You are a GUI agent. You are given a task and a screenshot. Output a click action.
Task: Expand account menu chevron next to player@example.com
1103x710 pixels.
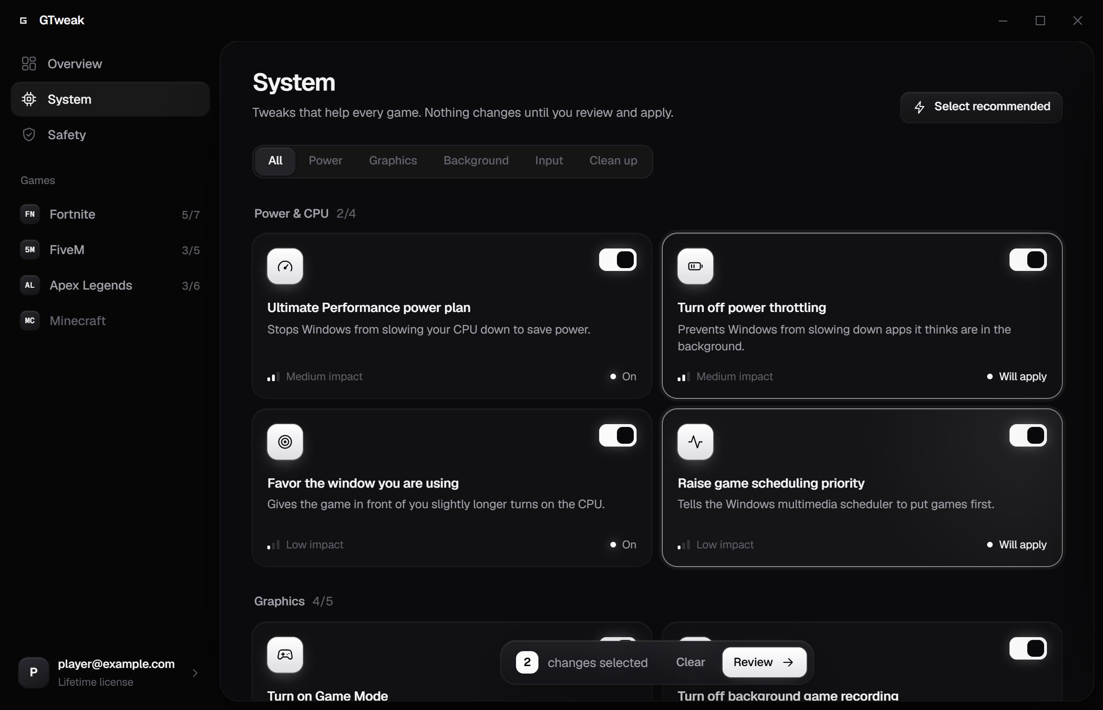(195, 673)
